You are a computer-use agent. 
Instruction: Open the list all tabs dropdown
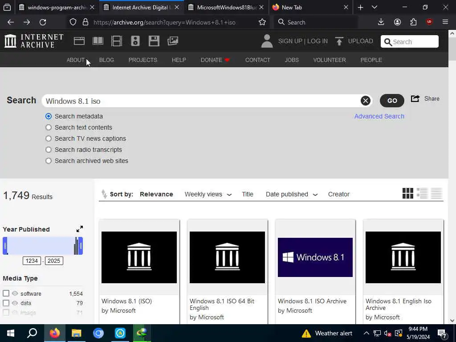click(375, 7)
